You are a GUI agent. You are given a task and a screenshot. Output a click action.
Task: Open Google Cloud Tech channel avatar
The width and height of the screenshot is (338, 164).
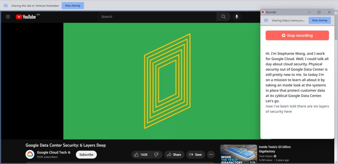click(x=30, y=154)
